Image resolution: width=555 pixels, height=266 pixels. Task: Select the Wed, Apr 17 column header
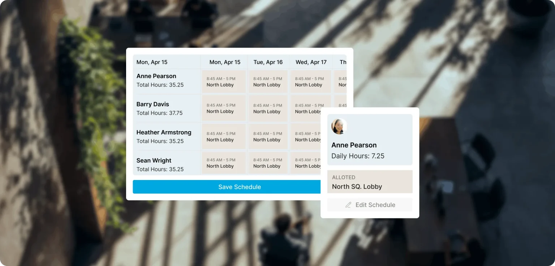tap(311, 62)
